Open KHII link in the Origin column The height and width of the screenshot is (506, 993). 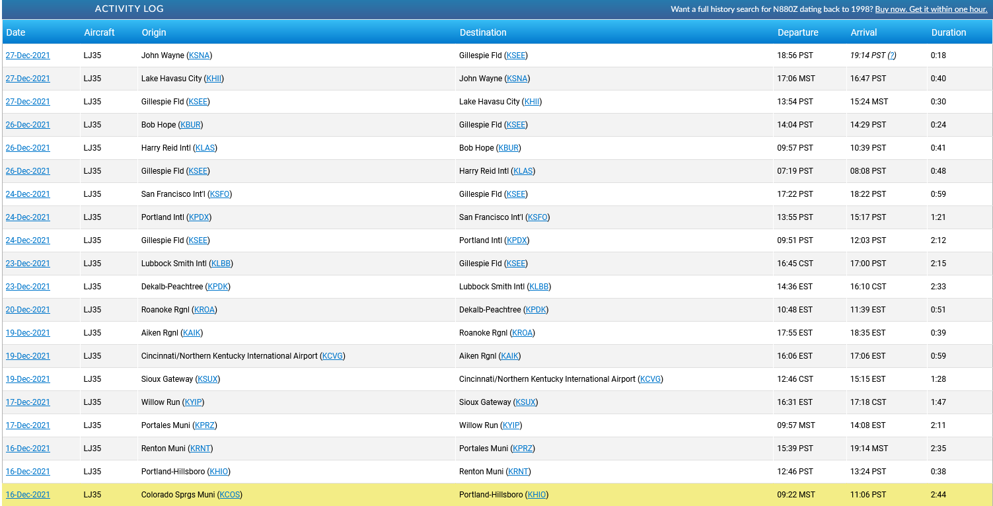(x=214, y=79)
